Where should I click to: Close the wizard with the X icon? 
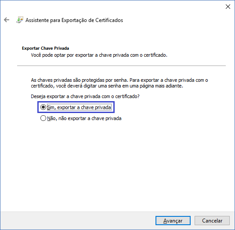coord(228,7)
